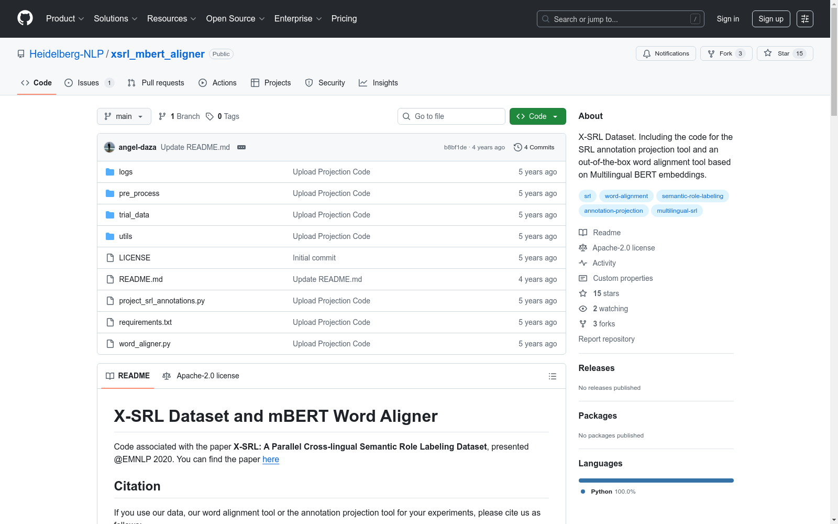Open the semantic-role-labeling topic tag
The image size is (838, 524).
(x=692, y=196)
